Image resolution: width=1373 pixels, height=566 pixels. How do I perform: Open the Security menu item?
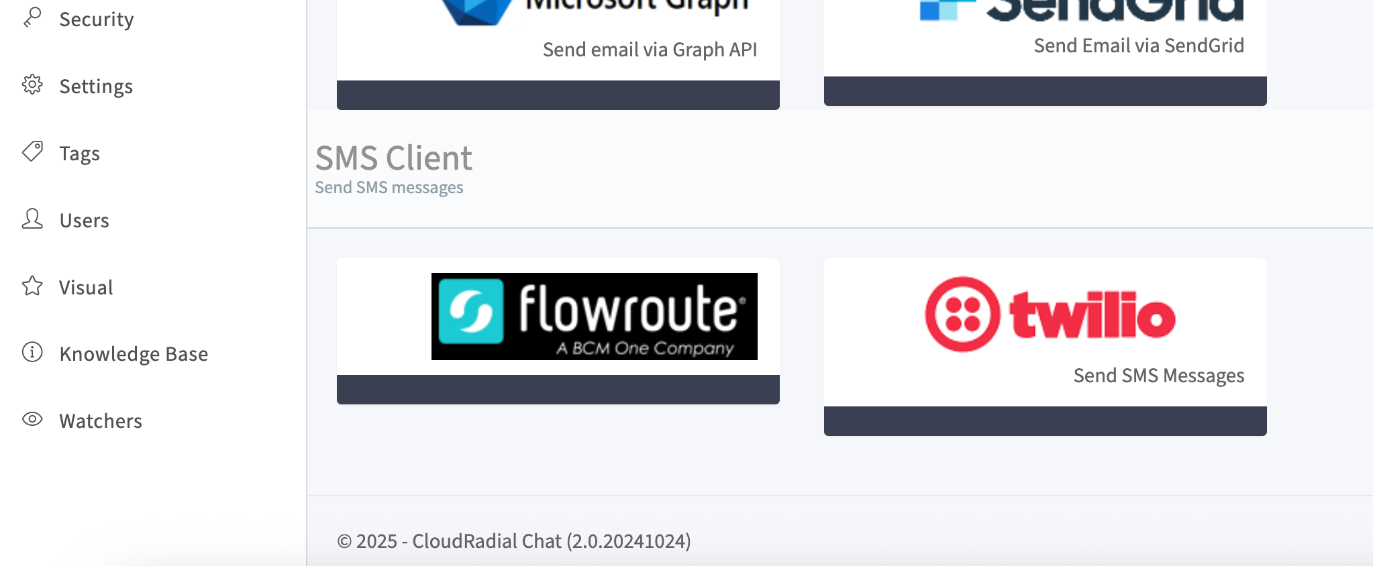(97, 19)
